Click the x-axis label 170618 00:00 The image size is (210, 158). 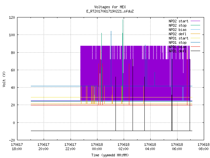click(97, 147)
